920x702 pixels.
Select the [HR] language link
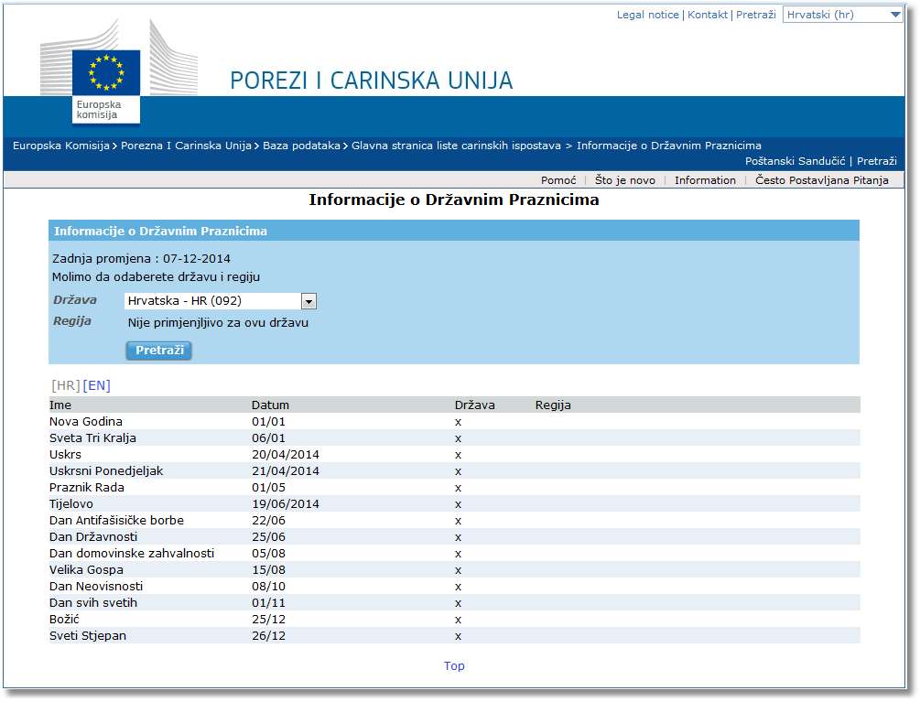pyautogui.click(x=66, y=385)
